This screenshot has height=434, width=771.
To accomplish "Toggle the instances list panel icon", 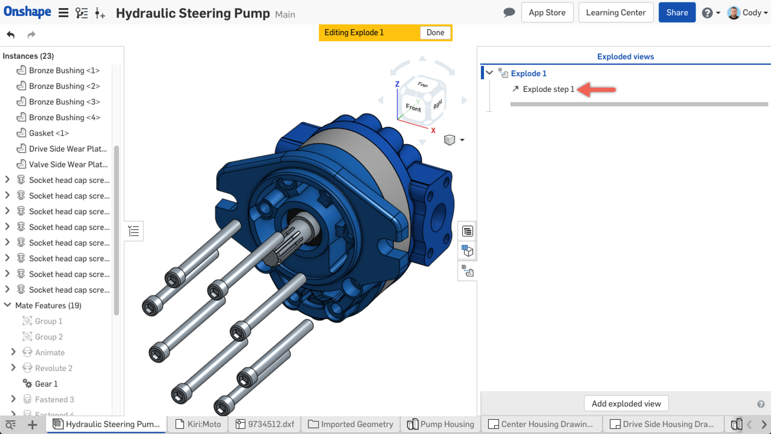I will pyautogui.click(x=134, y=231).
